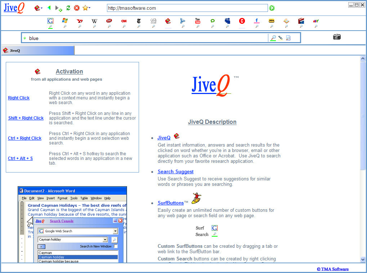Click the JiveQ logo in the top-left corner

(x=14, y=8)
